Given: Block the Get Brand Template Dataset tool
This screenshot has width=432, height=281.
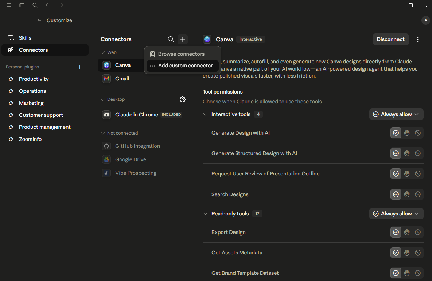Looking at the screenshot, I should tap(418, 273).
